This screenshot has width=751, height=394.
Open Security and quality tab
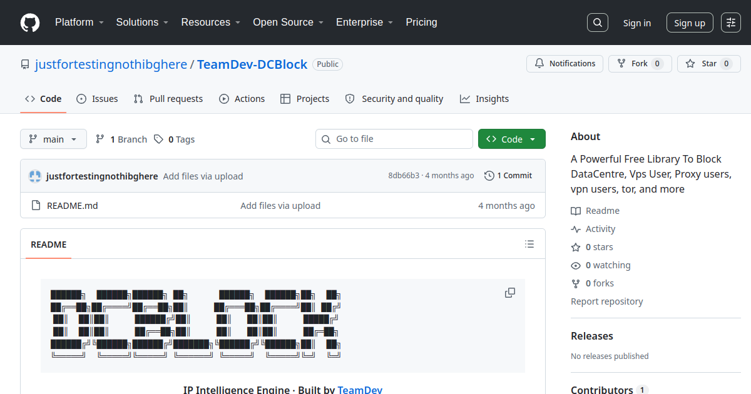pyautogui.click(x=394, y=99)
